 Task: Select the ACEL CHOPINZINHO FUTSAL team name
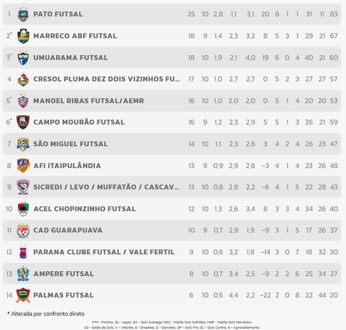coord(84,209)
